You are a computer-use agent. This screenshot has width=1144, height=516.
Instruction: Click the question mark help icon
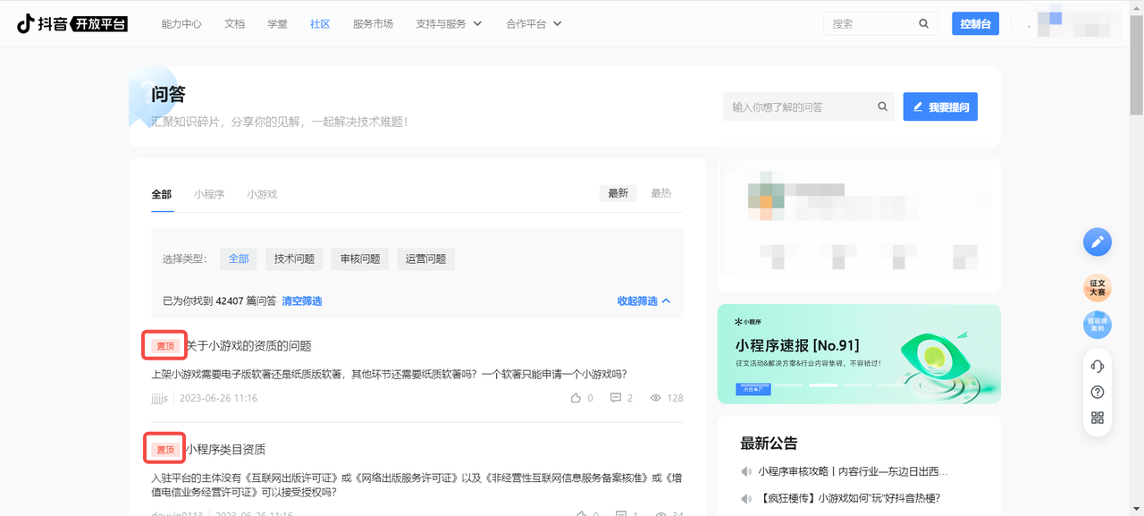pos(1098,392)
